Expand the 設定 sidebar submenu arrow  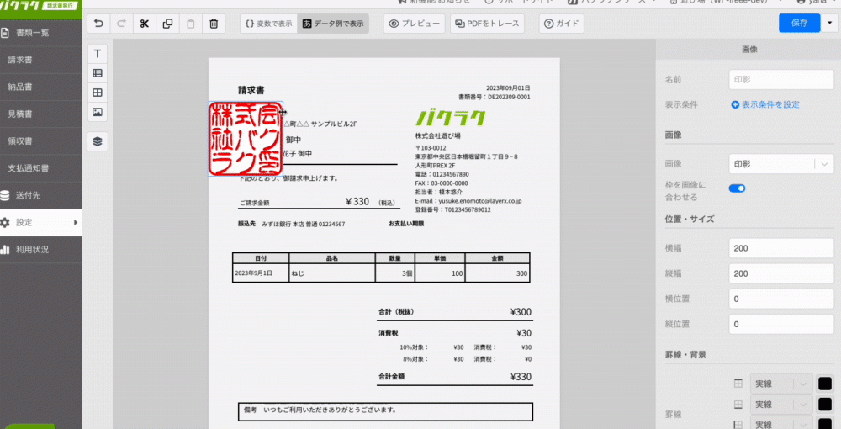pos(76,223)
